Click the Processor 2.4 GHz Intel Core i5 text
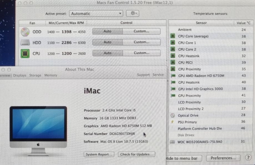This screenshot has height=165, width=255. click(110, 110)
